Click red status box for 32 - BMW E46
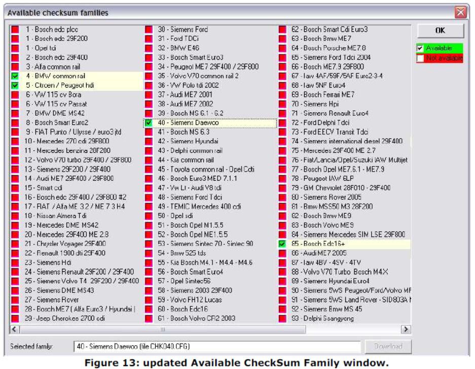 [149, 48]
